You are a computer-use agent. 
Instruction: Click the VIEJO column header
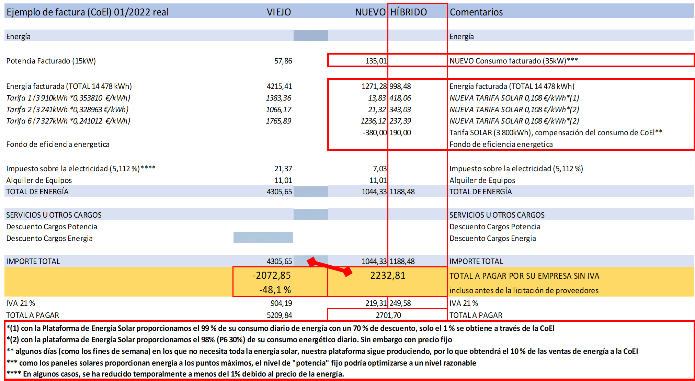[278, 12]
